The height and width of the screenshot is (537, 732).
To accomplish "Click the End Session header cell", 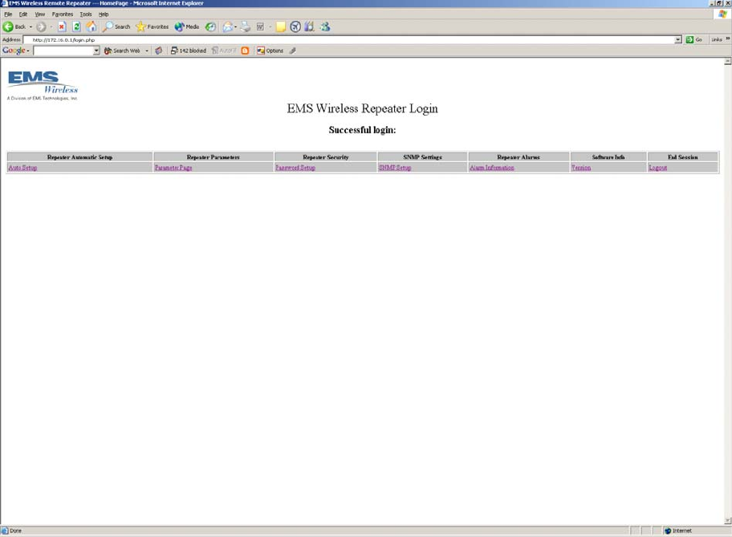I will [682, 157].
